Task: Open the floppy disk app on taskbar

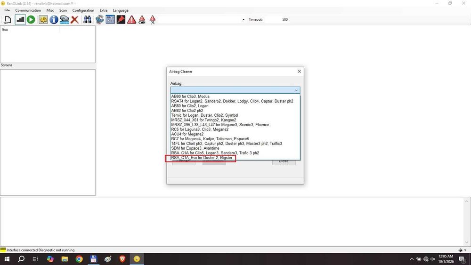Action: coord(93,259)
